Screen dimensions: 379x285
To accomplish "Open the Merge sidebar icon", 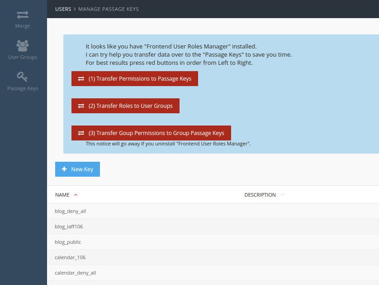I will pyautogui.click(x=23, y=15).
